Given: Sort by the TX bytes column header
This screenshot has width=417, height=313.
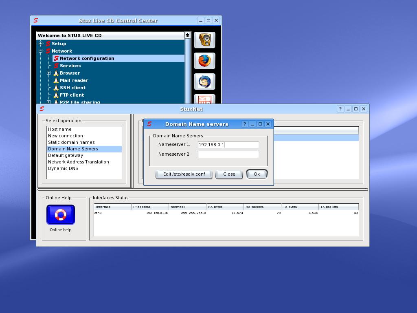Looking at the screenshot, I should pyautogui.click(x=300, y=207).
